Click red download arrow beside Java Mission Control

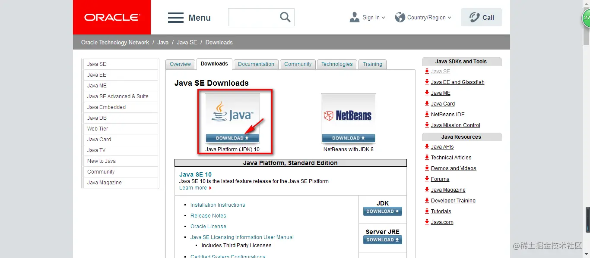click(427, 125)
